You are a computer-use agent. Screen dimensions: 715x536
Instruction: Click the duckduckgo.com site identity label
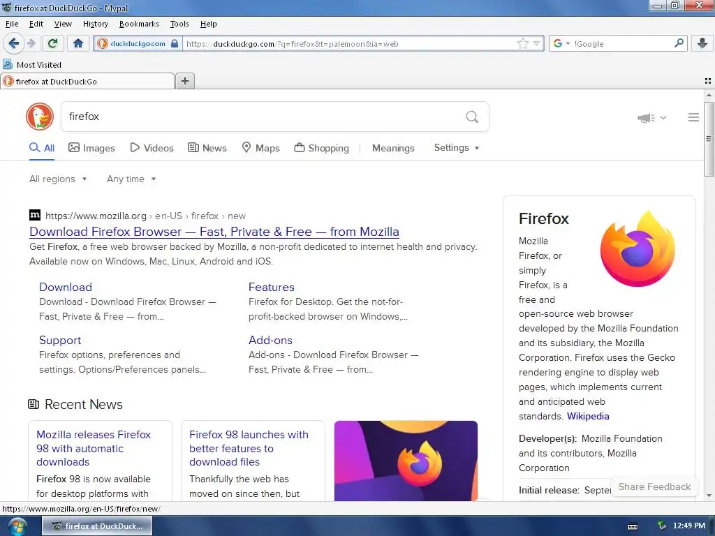(138, 44)
